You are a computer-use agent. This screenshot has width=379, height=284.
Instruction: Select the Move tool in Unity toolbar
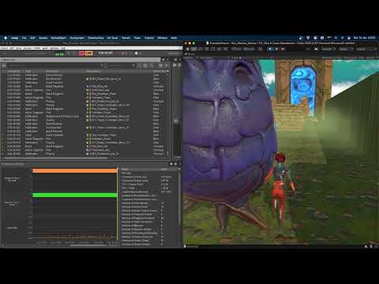point(194,49)
